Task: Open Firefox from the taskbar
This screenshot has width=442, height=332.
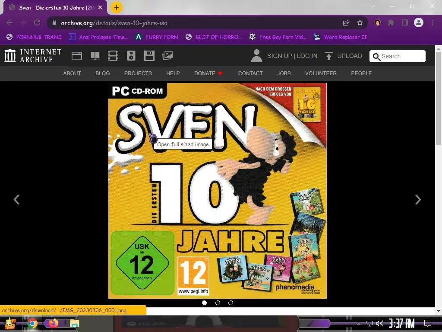Action: click(53, 323)
